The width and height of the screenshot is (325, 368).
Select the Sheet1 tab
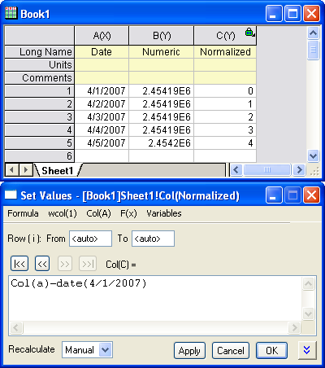point(58,170)
